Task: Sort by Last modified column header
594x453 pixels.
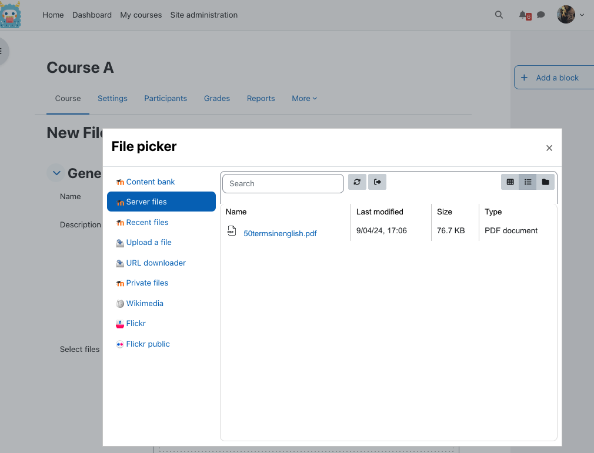Action: coord(379,212)
